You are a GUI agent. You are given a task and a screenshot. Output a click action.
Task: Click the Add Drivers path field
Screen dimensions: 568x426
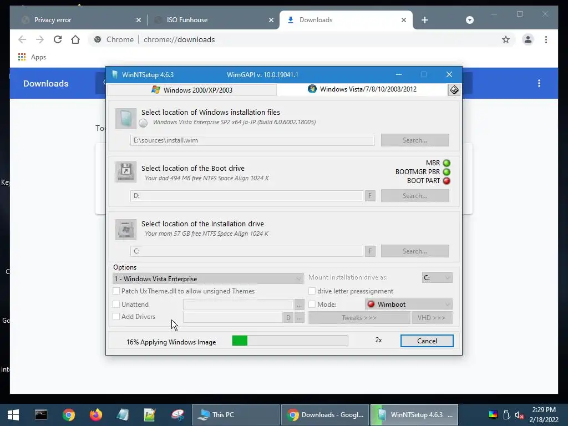(x=233, y=318)
